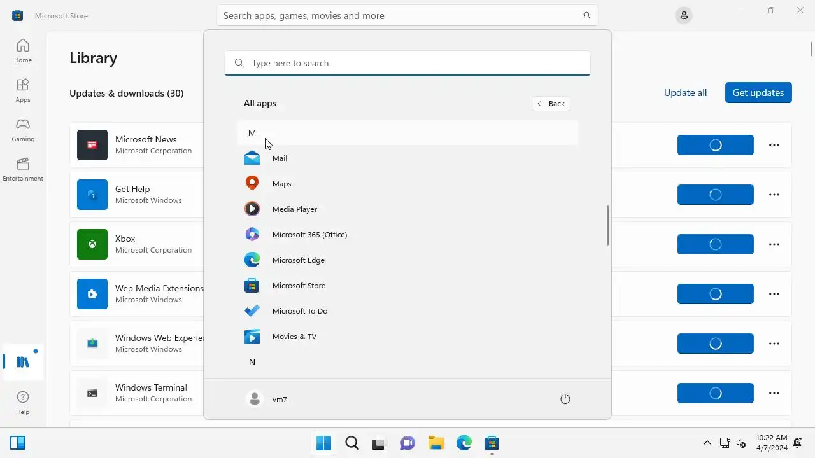The image size is (815, 458).
Task: Open the vm7 user account menu
Action: click(x=267, y=399)
